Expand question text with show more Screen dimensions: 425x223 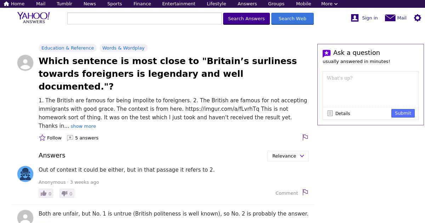click(83, 126)
